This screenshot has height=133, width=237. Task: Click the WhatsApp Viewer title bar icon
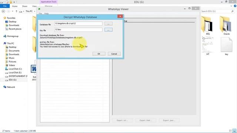coord(39,9)
